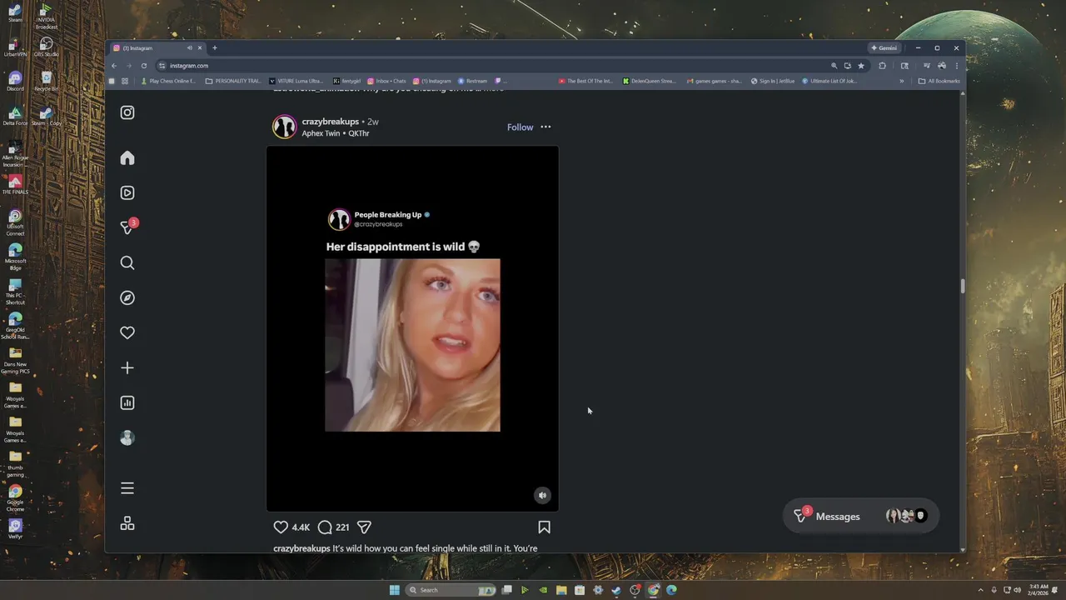Play or pause the reel video
Viewport: 1066px width, 600px height.
click(x=412, y=328)
